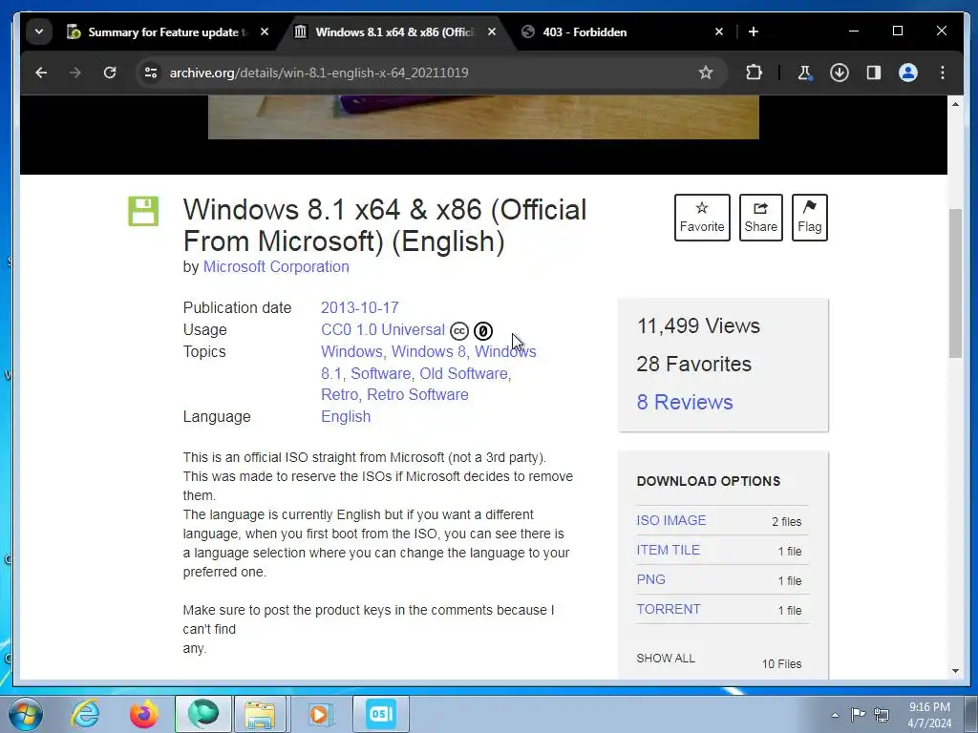Launch Firefox from taskbar

(143, 714)
